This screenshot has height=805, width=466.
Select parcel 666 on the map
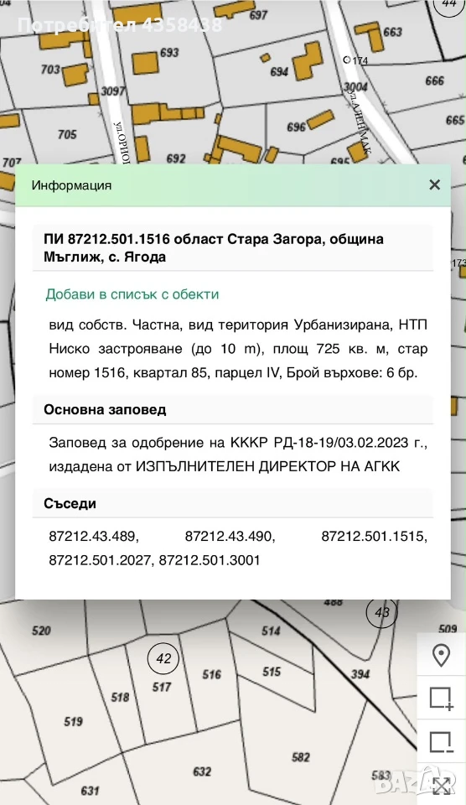coord(434,80)
